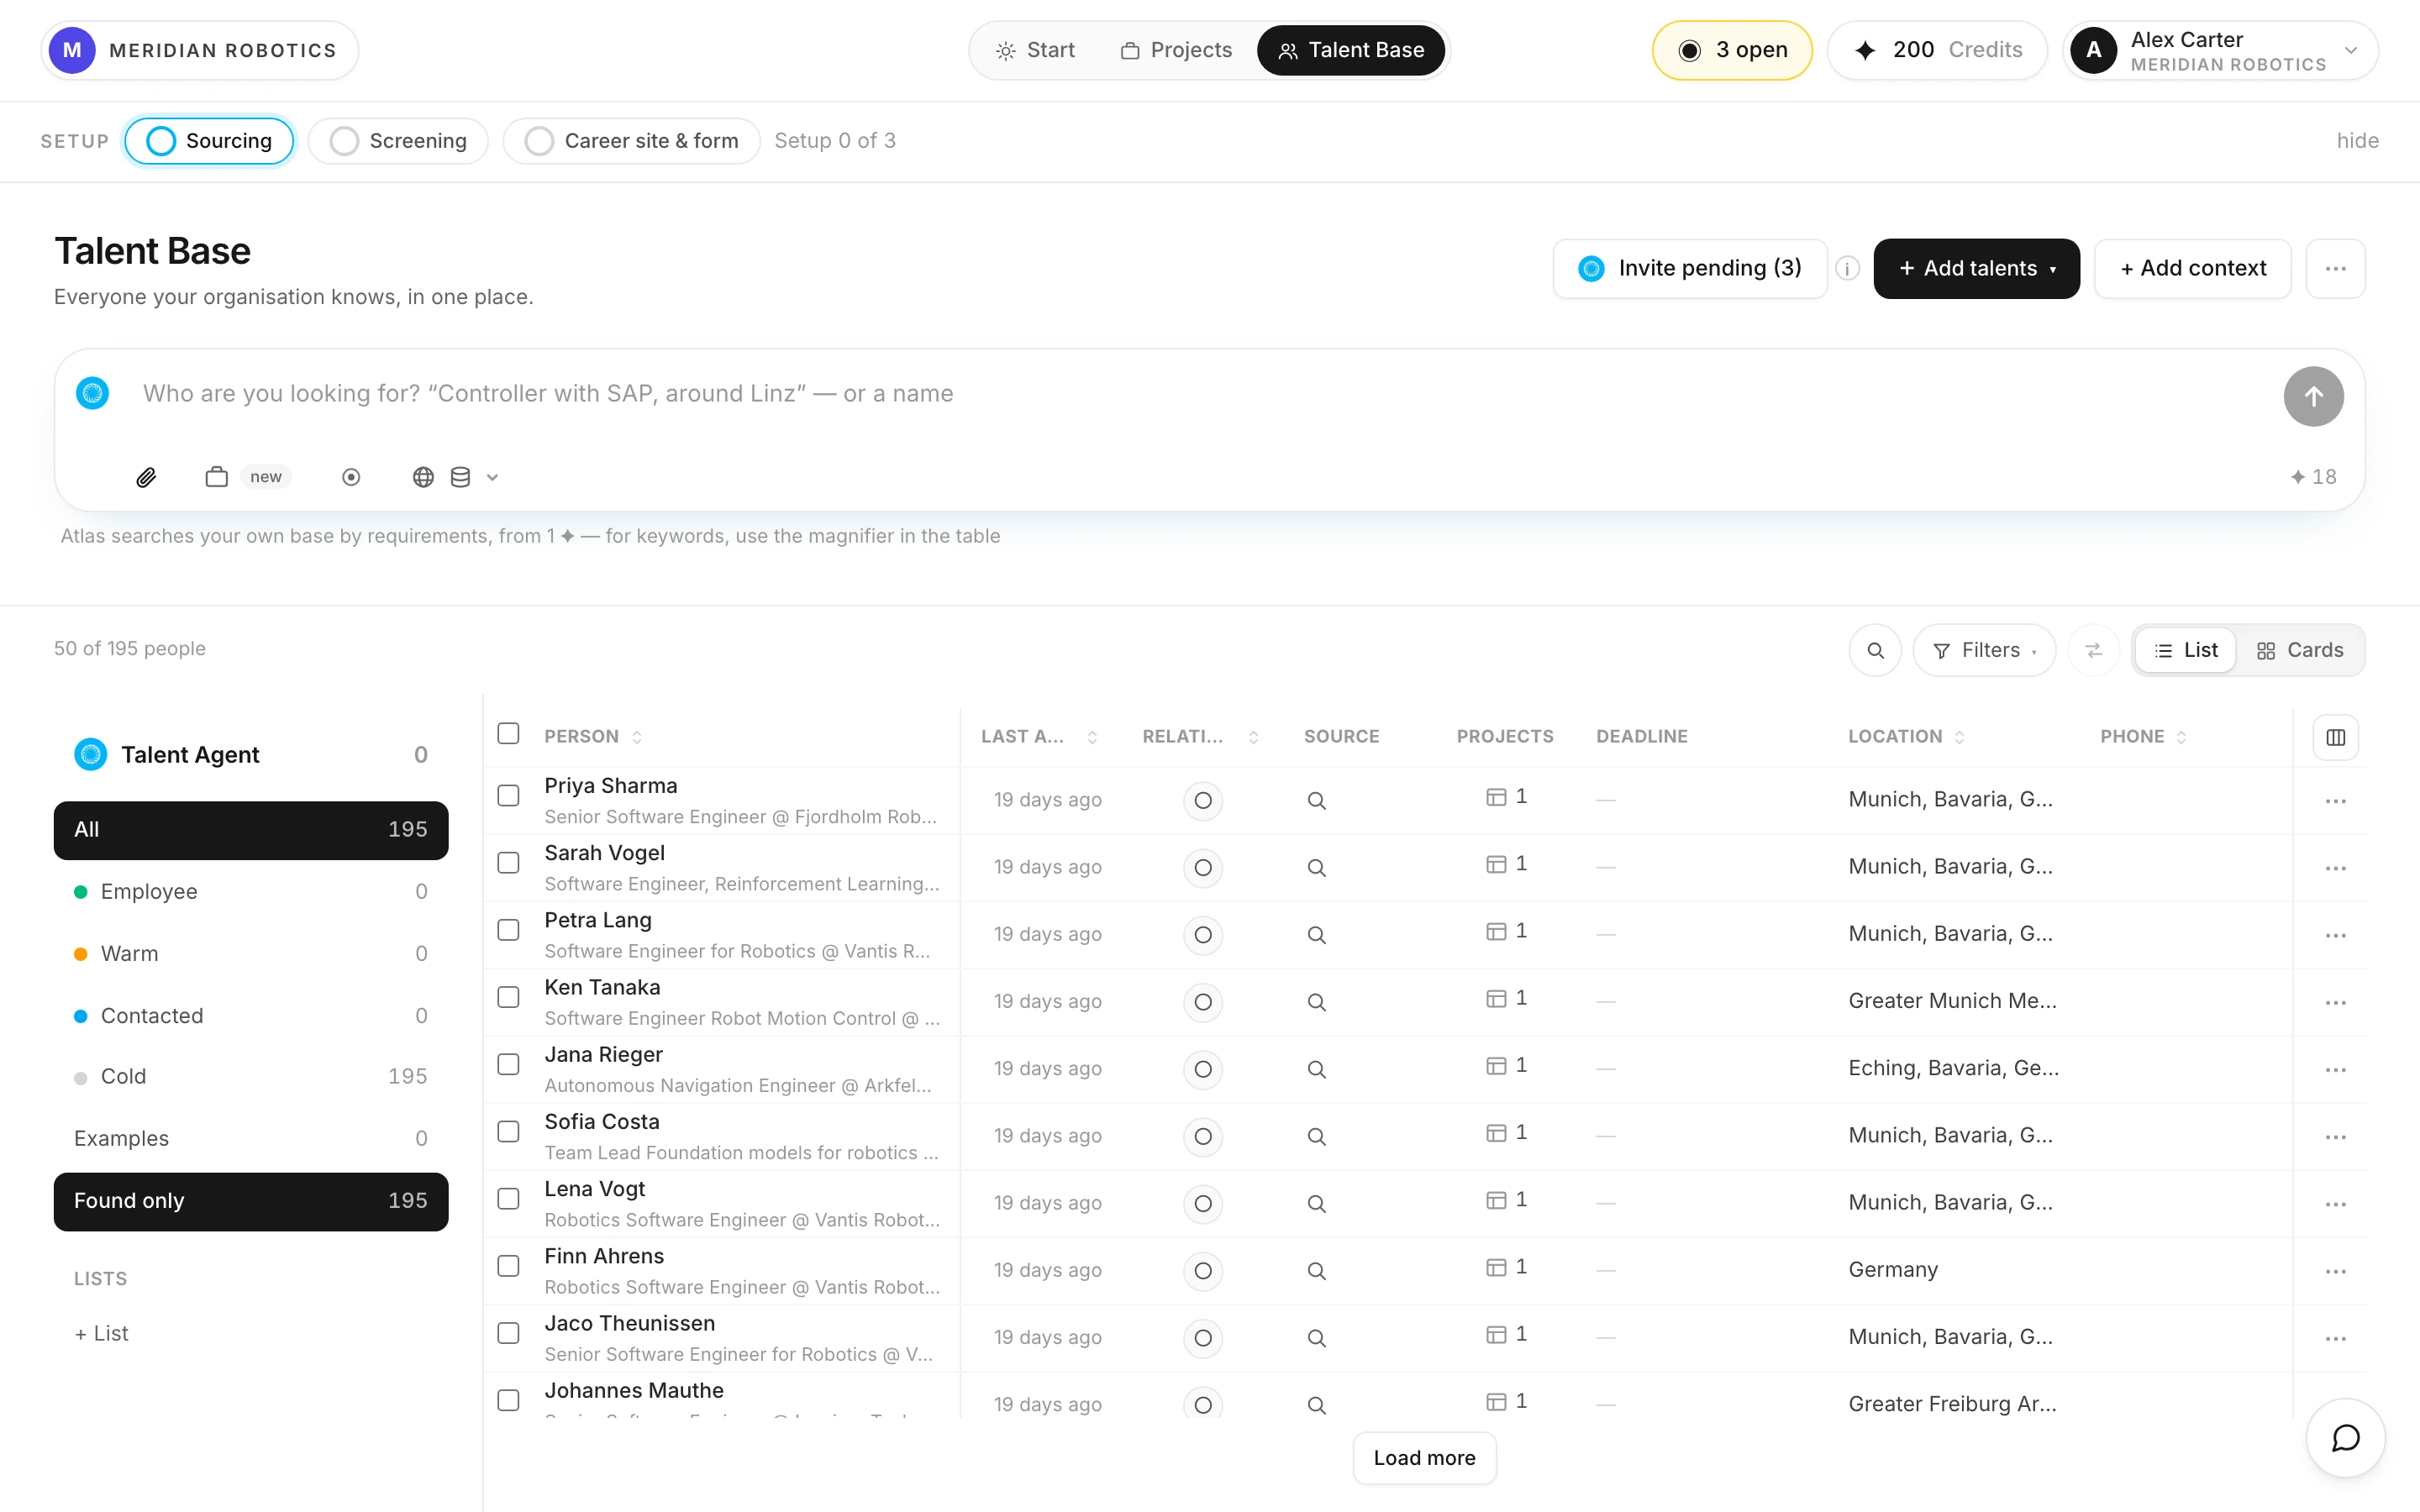Click hide setup link

(2357, 141)
